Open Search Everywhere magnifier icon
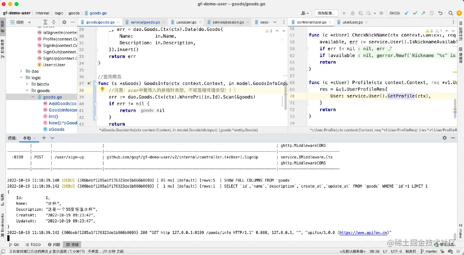464x255 pixels. point(451,13)
